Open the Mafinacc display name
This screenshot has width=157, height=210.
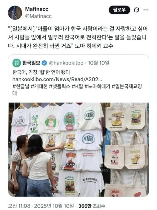[x=37, y=9]
